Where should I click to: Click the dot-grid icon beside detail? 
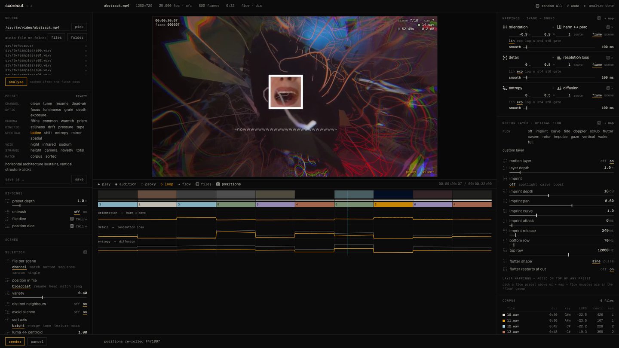(x=505, y=58)
